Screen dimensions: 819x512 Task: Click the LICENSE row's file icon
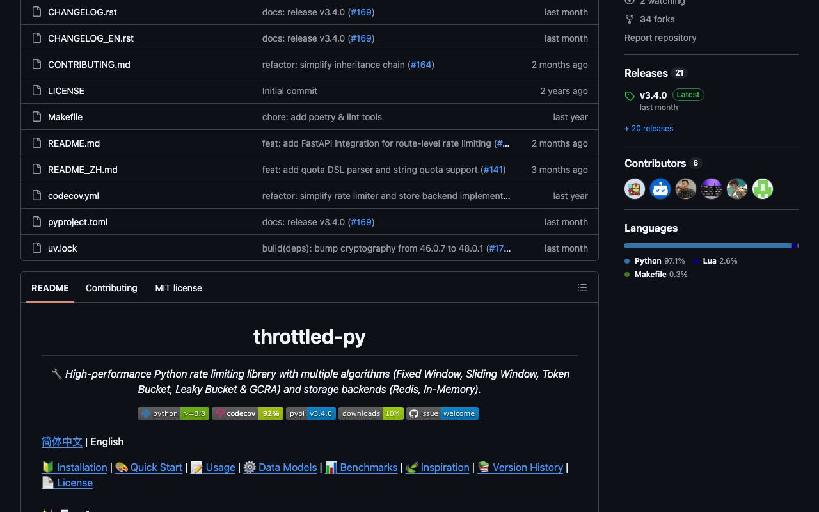click(x=37, y=91)
